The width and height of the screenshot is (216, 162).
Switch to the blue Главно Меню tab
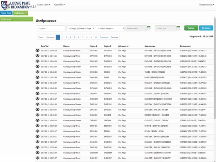[x=6, y=13]
